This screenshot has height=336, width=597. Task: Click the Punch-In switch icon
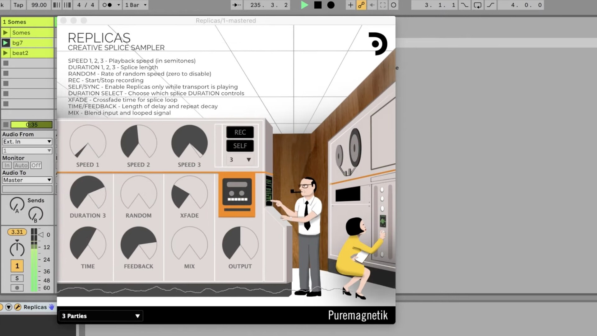click(x=464, y=5)
